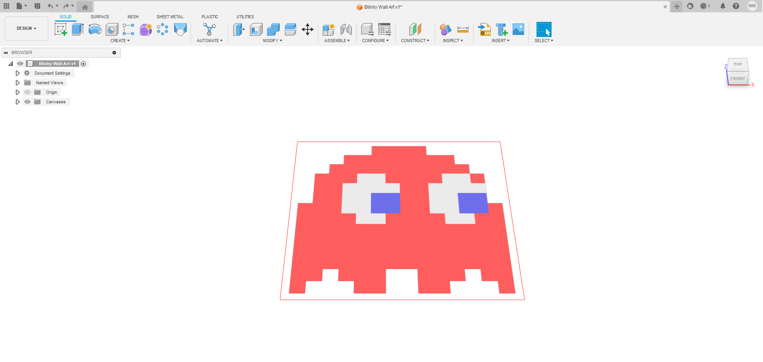Click the layered-box icon in Modify
This screenshot has width=763, height=362.
click(290, 29)
